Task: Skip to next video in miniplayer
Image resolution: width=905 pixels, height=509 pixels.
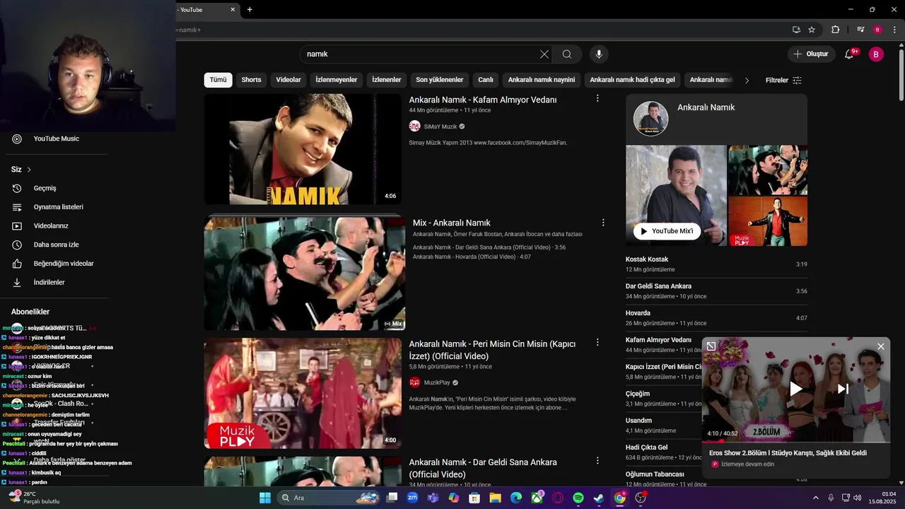Action: point(843,388)
